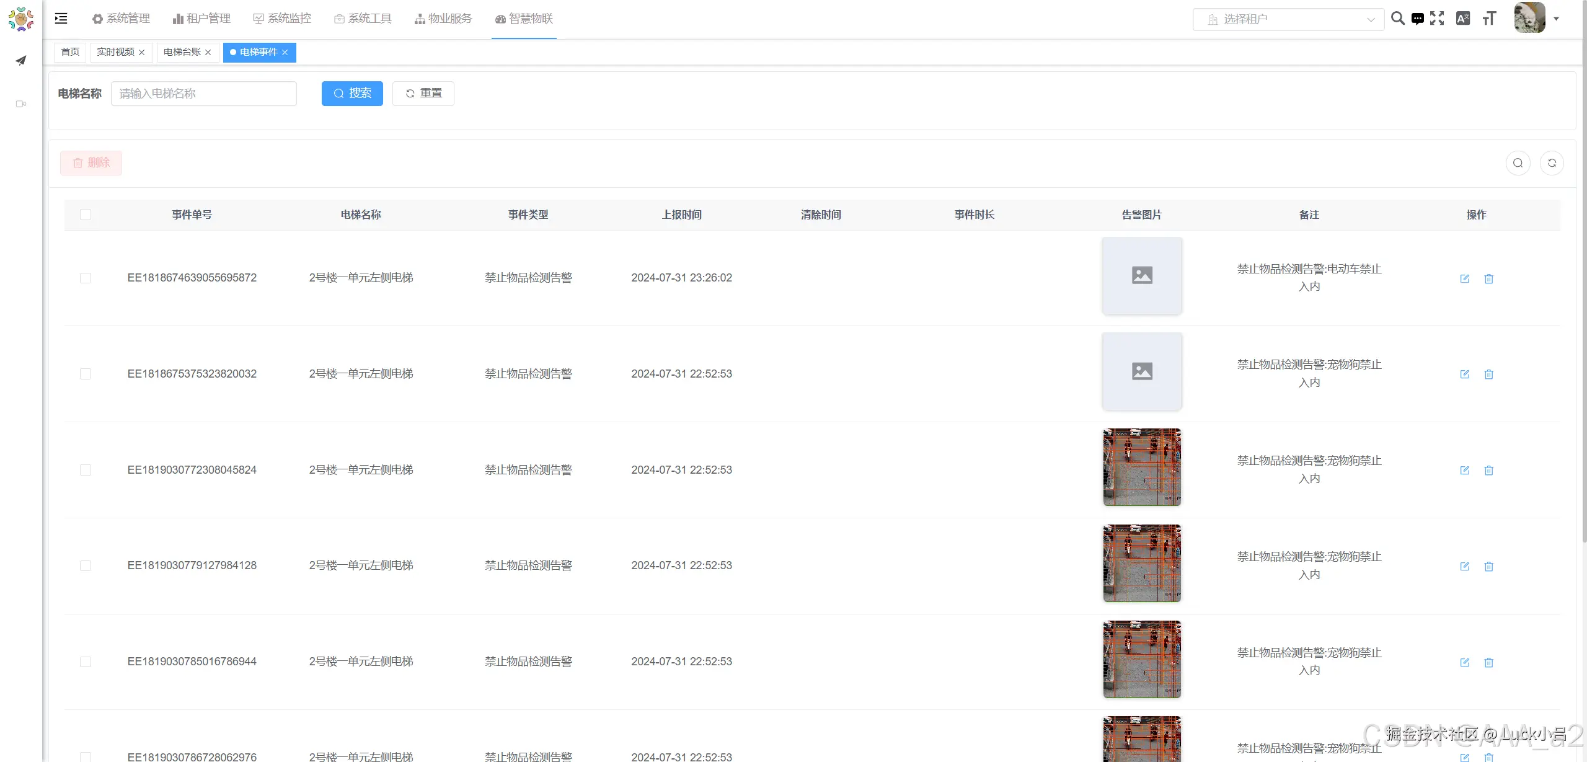
Task: Check the row for EE1818674639055695872
Action: click(86, 278)
